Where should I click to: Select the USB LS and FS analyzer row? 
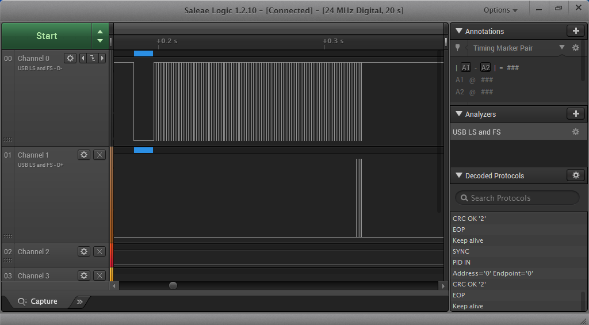click(518, 132)
